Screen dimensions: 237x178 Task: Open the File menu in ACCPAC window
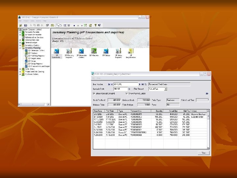(x=20, y=20)
